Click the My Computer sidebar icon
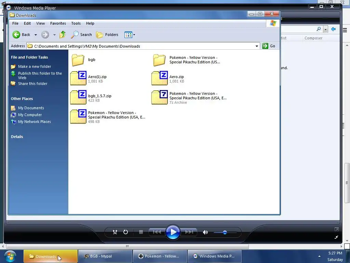The width and height of the screenshot is (350, 263). [x=13, y=115]
